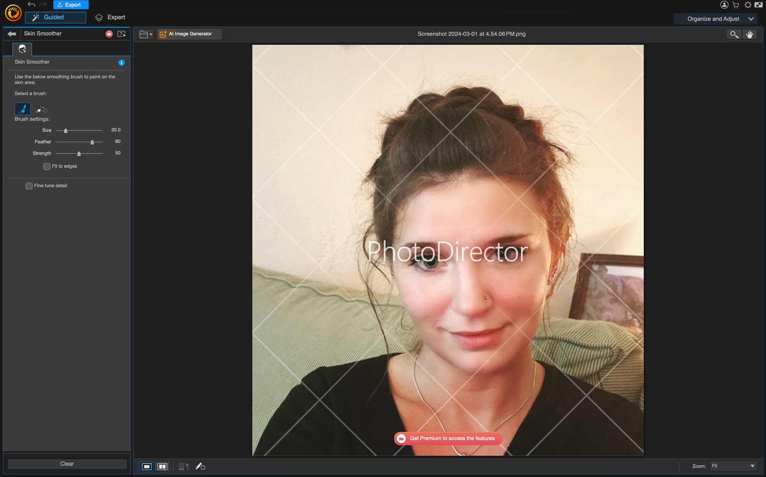Enable Fine tune detail

[x=29, y=186]
